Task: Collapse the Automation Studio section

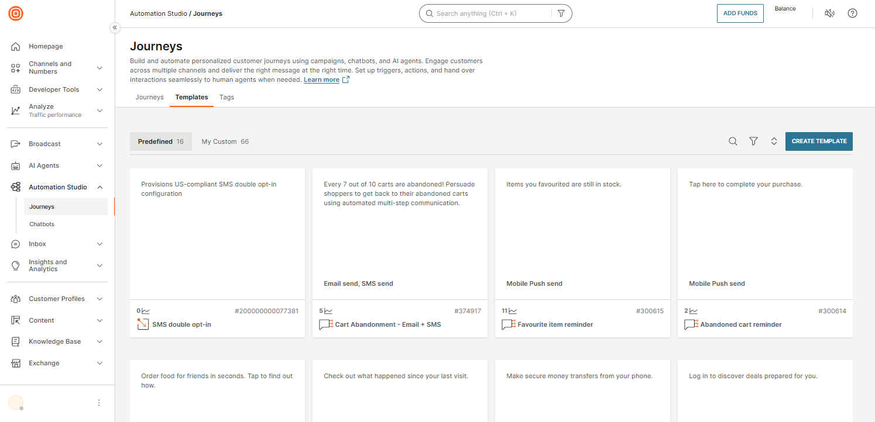Action: 99,186
